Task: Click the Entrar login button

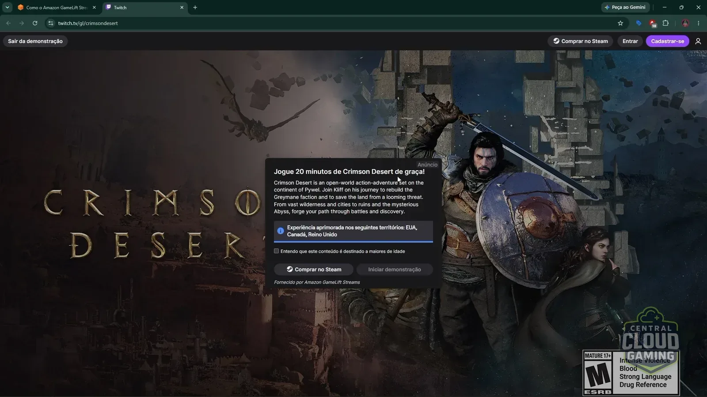Action: click(x=630, y=41)
